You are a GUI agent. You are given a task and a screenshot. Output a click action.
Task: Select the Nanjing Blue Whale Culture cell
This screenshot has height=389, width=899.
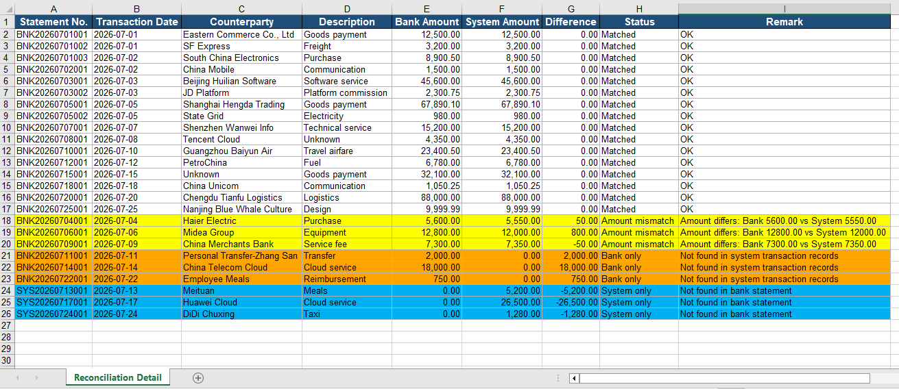coord(241,209)
